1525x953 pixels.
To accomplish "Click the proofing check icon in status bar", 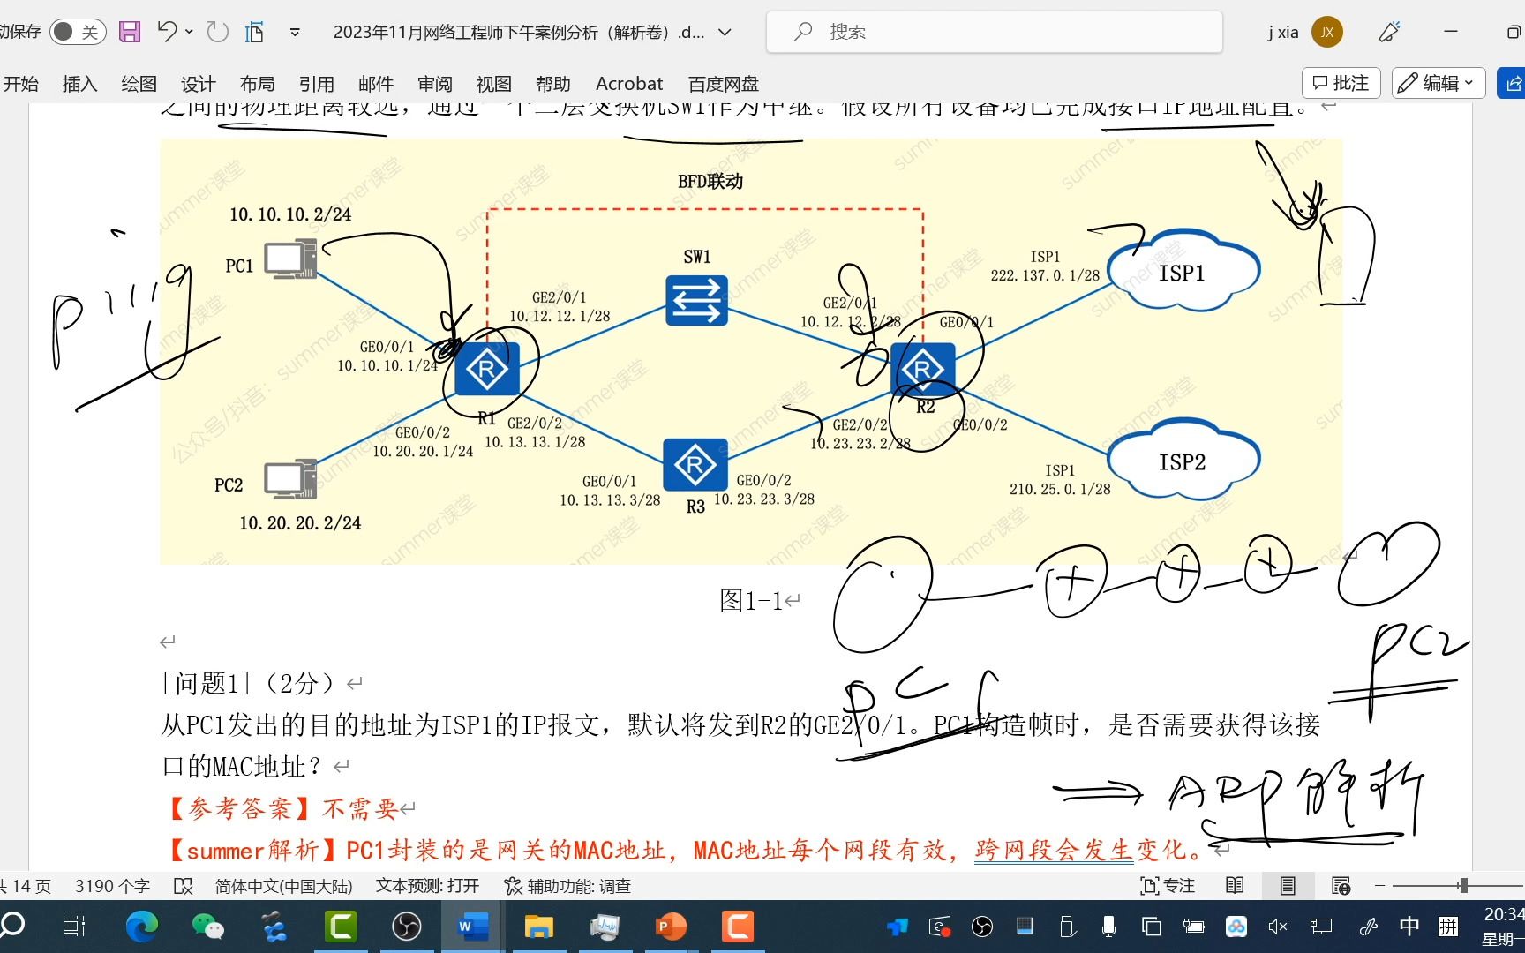I will click(183, 886).
